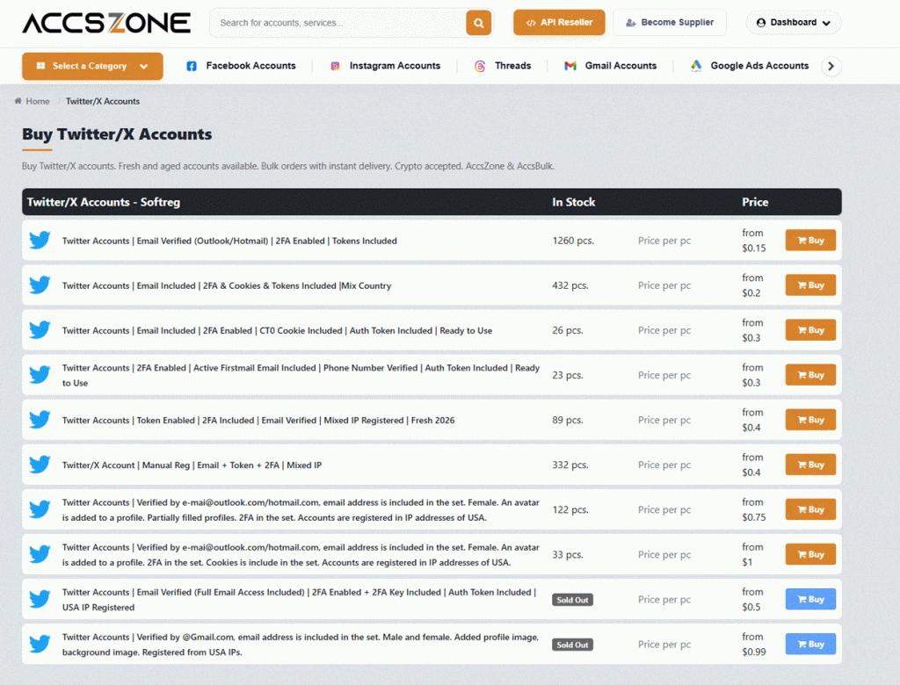Click the Become Supplier button
900x685 pixels.
669,22
